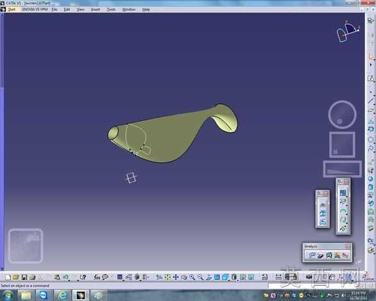This screenshot has height=301, width=376.
Task: Select the Rotate view icon
Action: point(184,277)
